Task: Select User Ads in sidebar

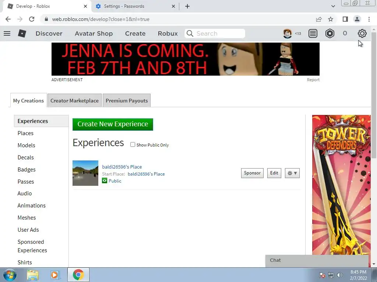Action: 28,230
